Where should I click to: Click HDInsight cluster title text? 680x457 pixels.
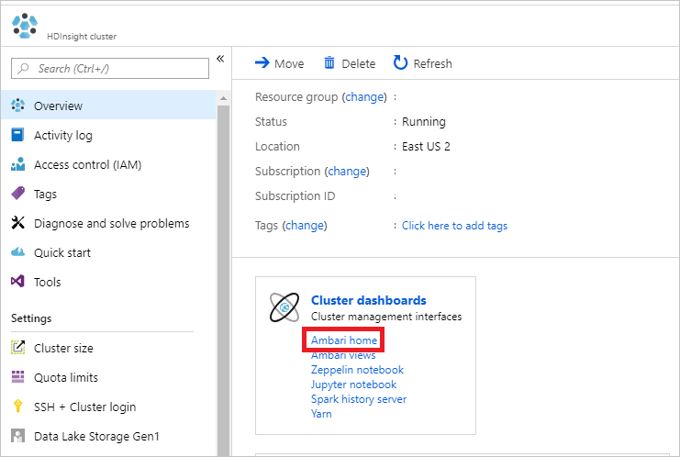[x=82, y=37]
